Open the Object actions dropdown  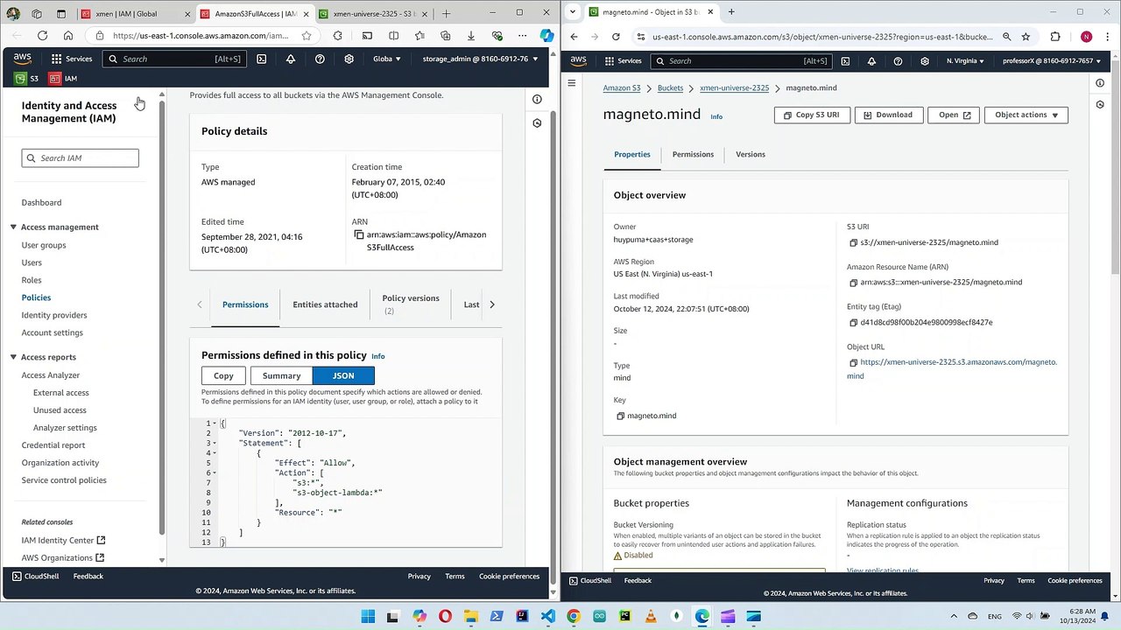(1026, 115)
